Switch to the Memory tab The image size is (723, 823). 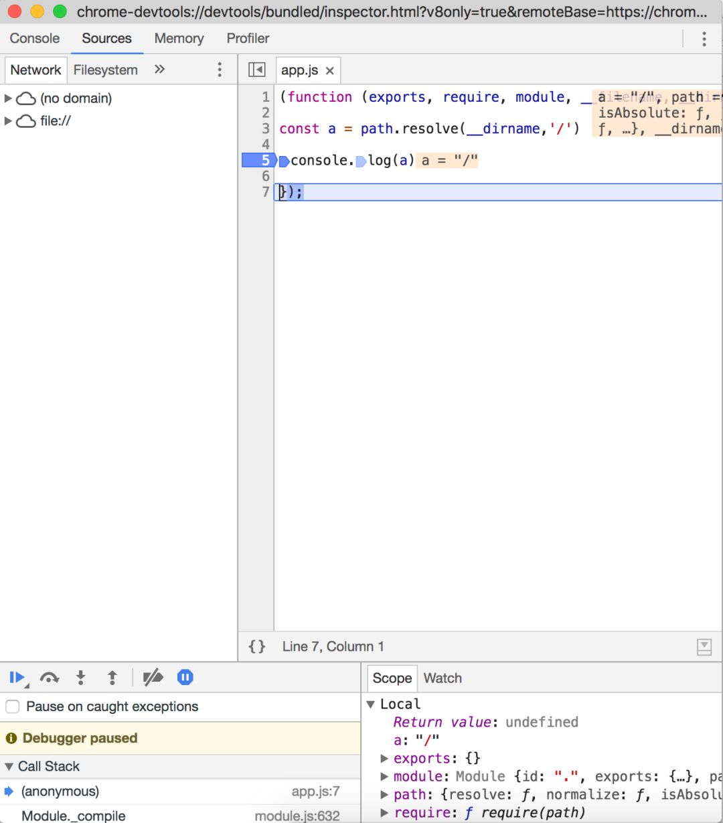[x=179, y=38]
